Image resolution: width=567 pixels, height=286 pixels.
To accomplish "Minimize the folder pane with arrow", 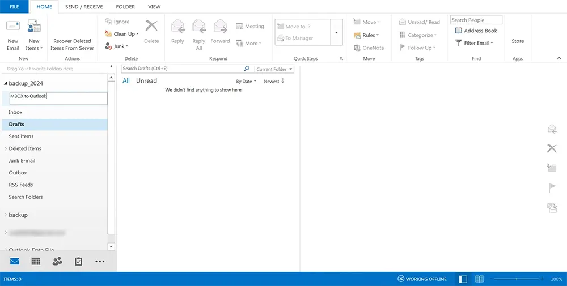I will pos(111,66).
